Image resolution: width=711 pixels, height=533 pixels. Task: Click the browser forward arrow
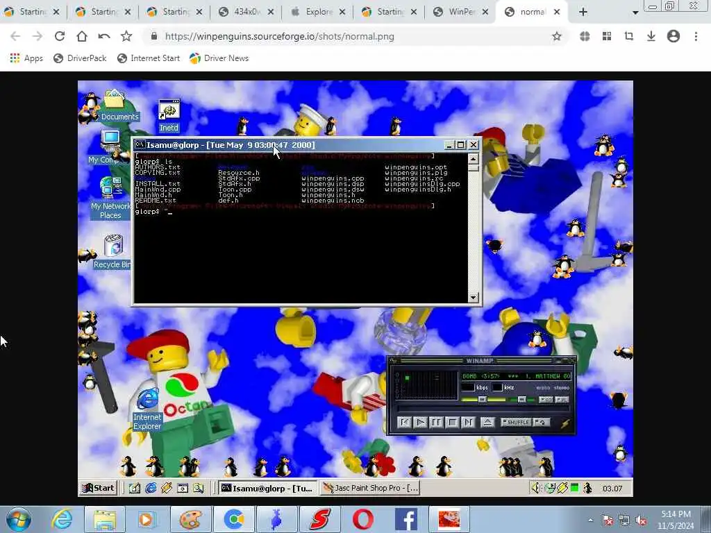coord(37,36)
